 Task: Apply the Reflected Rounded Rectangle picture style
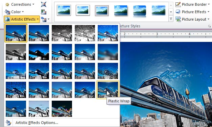click(140, 11)
